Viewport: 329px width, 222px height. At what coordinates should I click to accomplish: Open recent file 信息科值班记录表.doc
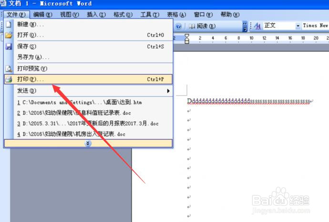88,113
